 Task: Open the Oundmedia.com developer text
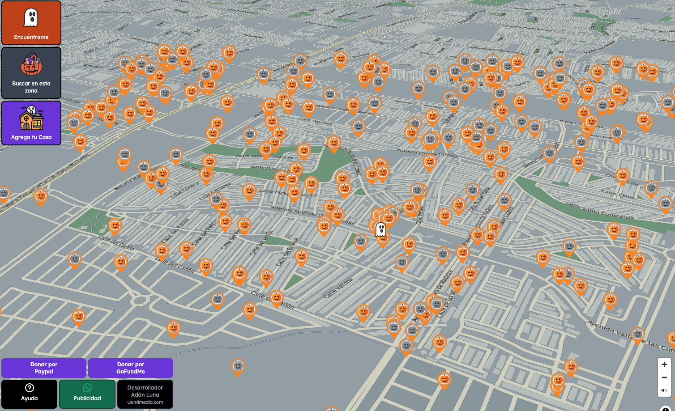(x=145, y=403)
